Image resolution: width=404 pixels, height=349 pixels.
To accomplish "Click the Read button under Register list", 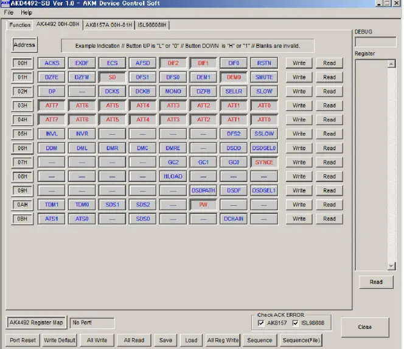I will pyautogui.click(x=376, y=282).
